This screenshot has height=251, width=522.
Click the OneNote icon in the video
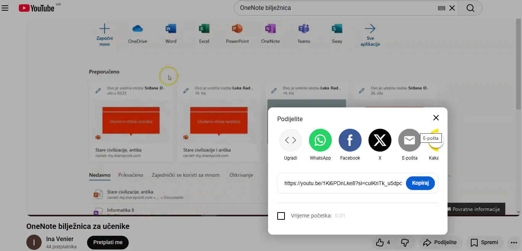[270, 29]
